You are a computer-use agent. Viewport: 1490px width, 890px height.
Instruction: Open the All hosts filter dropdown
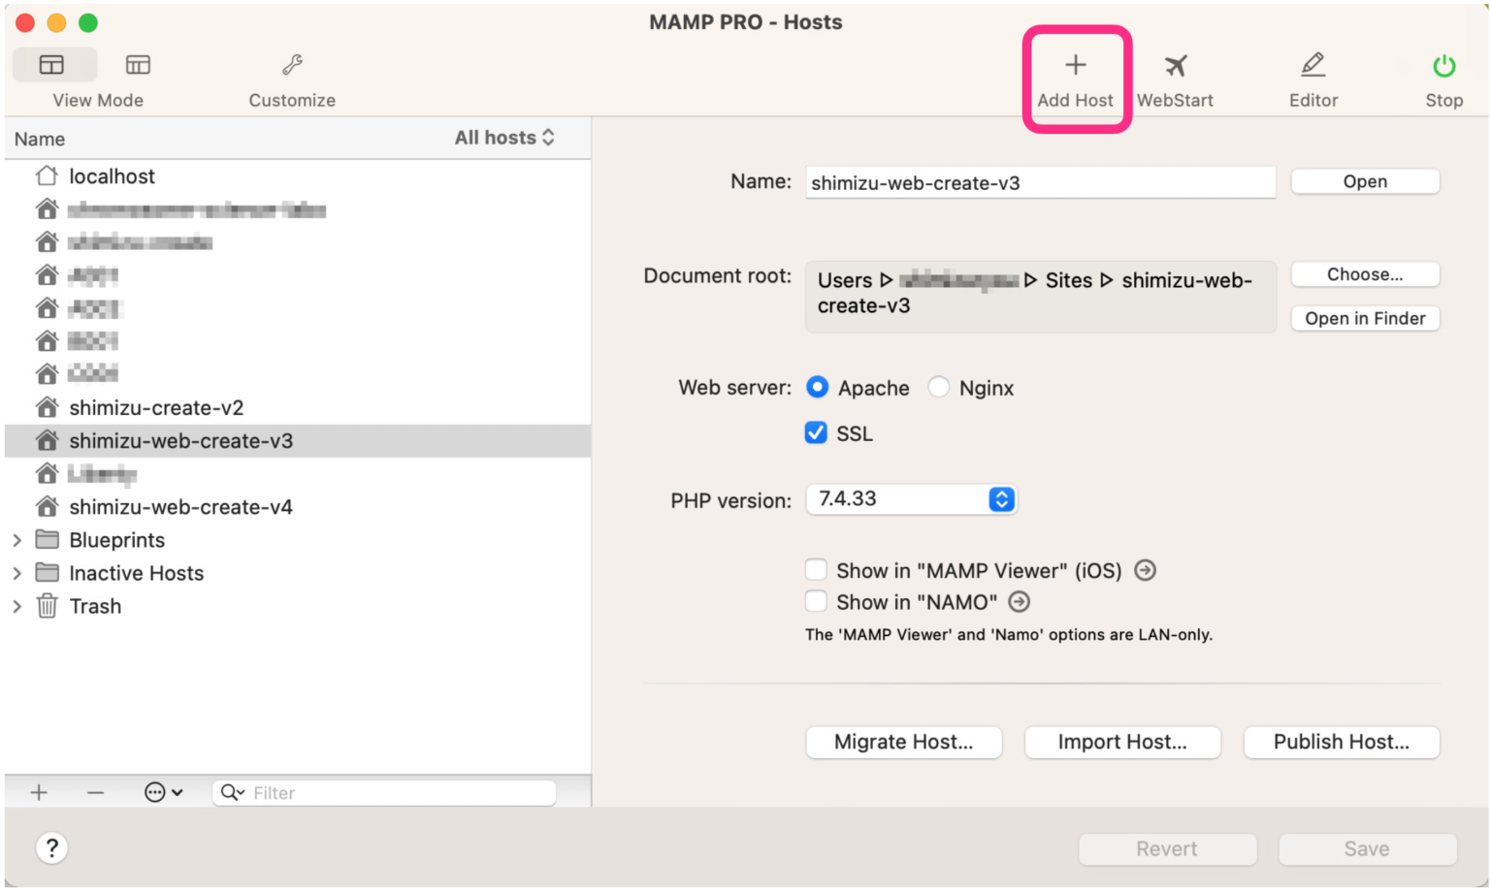(504, 138)
